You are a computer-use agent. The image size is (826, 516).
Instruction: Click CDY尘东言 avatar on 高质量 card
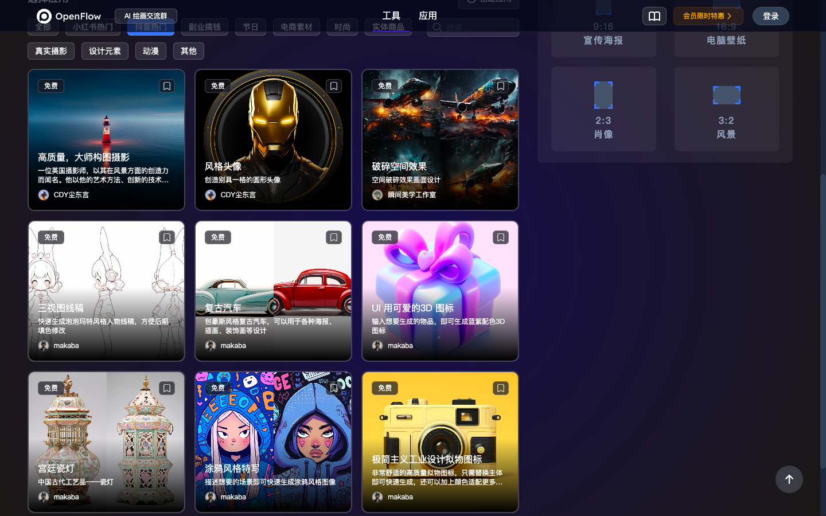44,195
